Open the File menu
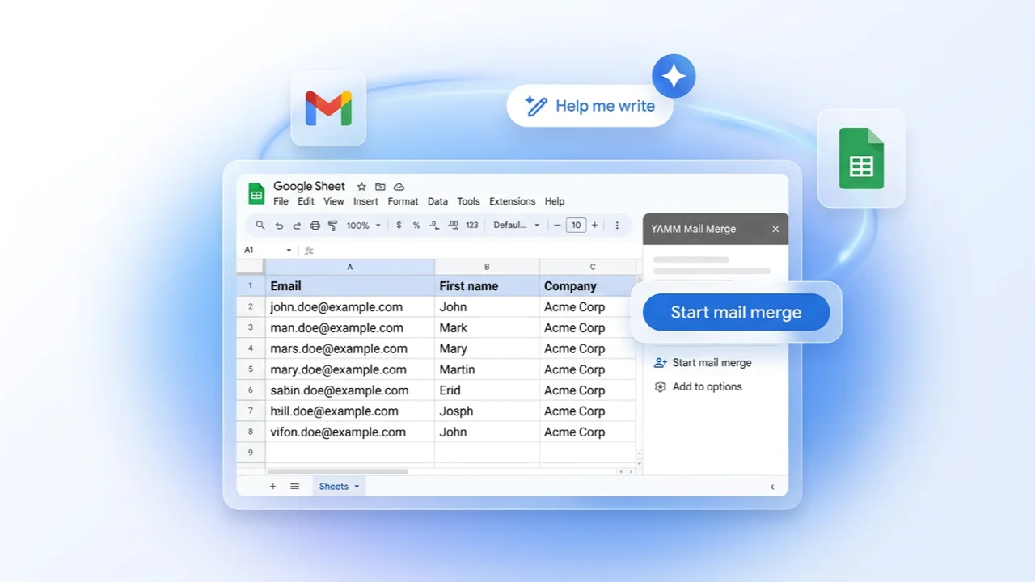Viewport: 1035px width, 582px height. (x=281, y=201)
